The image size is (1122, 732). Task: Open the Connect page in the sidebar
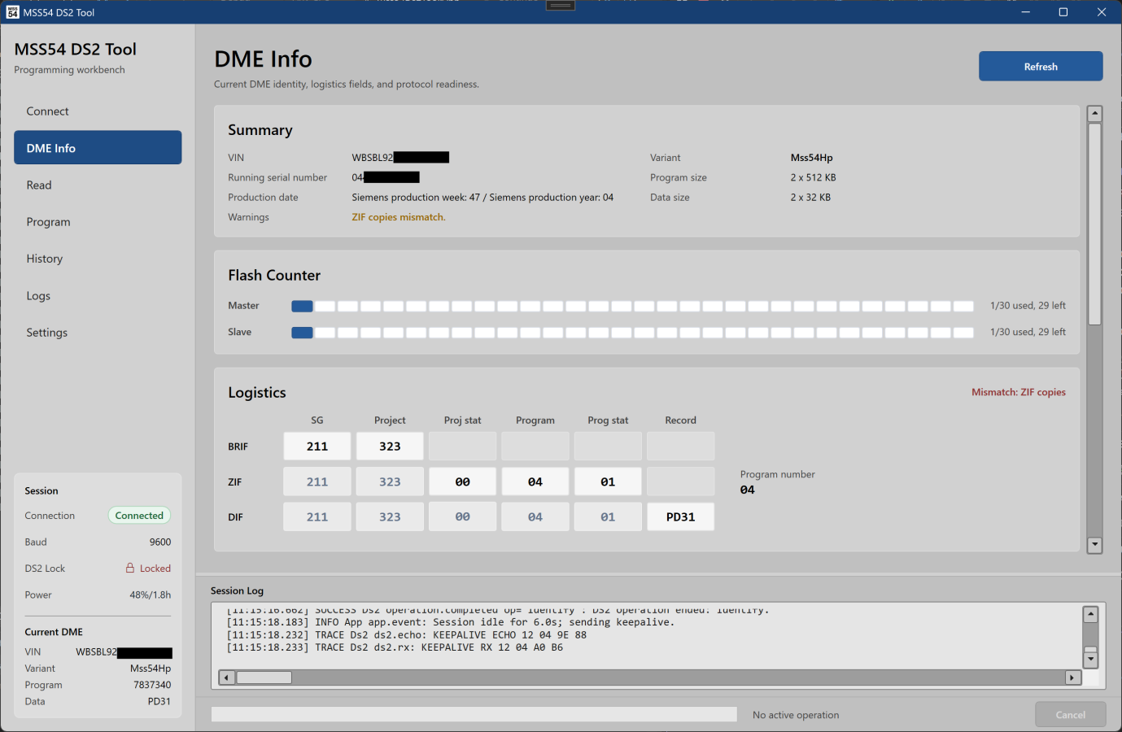coord(98,111)
